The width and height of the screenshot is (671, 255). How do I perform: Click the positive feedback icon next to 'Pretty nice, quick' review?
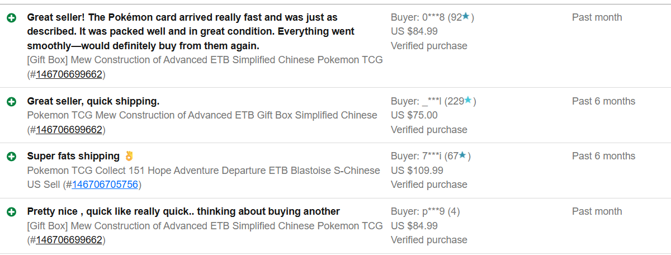click(x=11, y=212)
